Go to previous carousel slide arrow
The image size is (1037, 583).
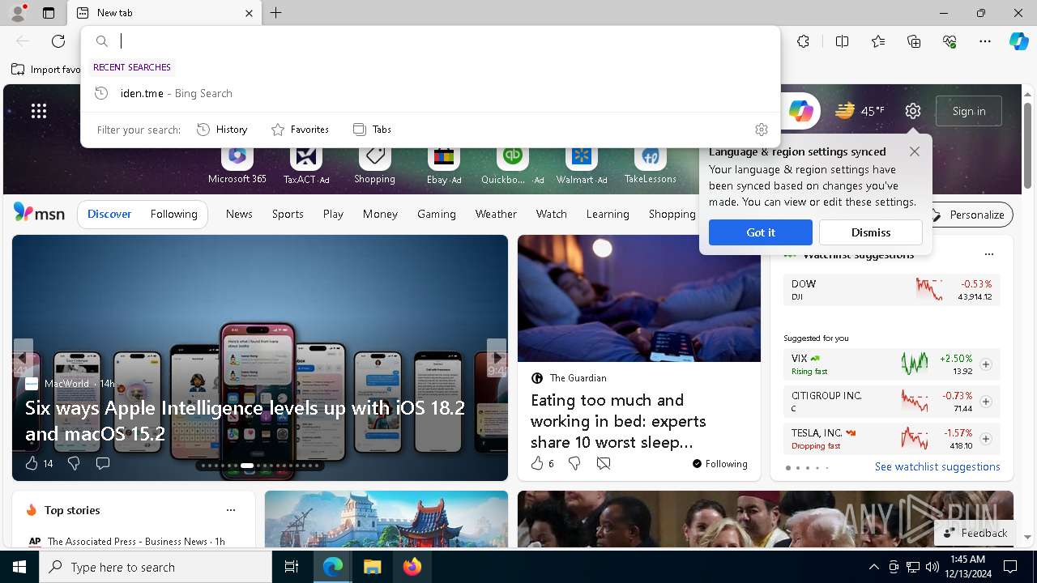pos(23,358)
